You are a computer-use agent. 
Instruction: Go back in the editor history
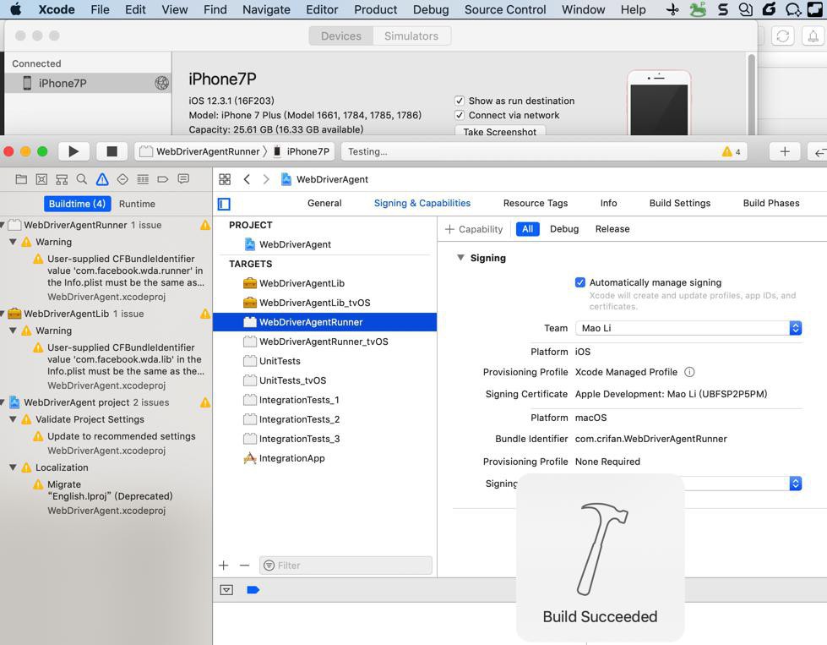click(247, 179)
